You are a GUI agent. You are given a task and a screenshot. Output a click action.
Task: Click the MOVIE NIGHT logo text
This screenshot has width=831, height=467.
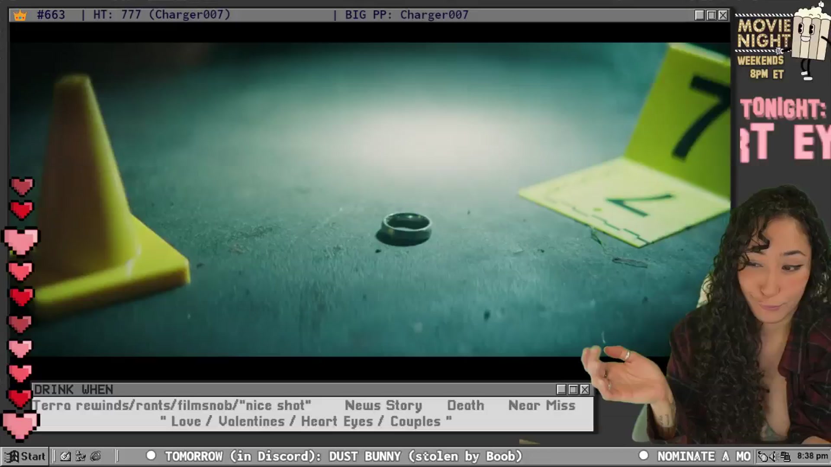pyautogui.click(x=764, y=33)
